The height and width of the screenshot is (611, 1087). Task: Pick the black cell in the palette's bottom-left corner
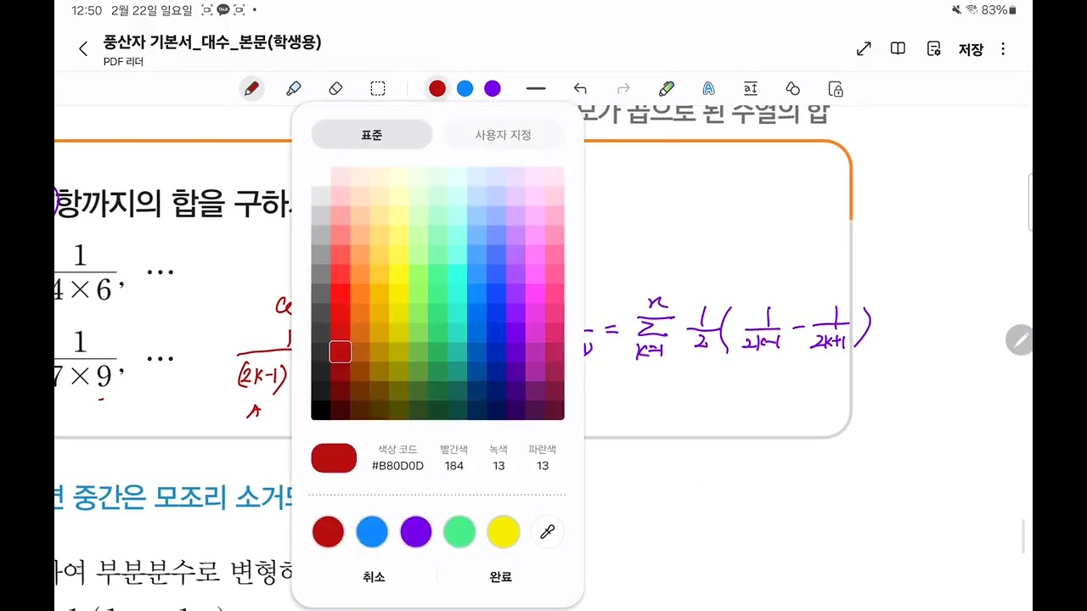point(321,411)
